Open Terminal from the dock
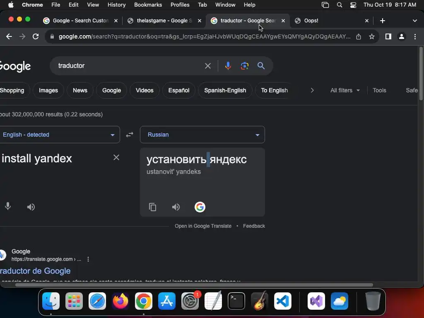This screenshot has width=424, height=318. [x=236, y=301]
